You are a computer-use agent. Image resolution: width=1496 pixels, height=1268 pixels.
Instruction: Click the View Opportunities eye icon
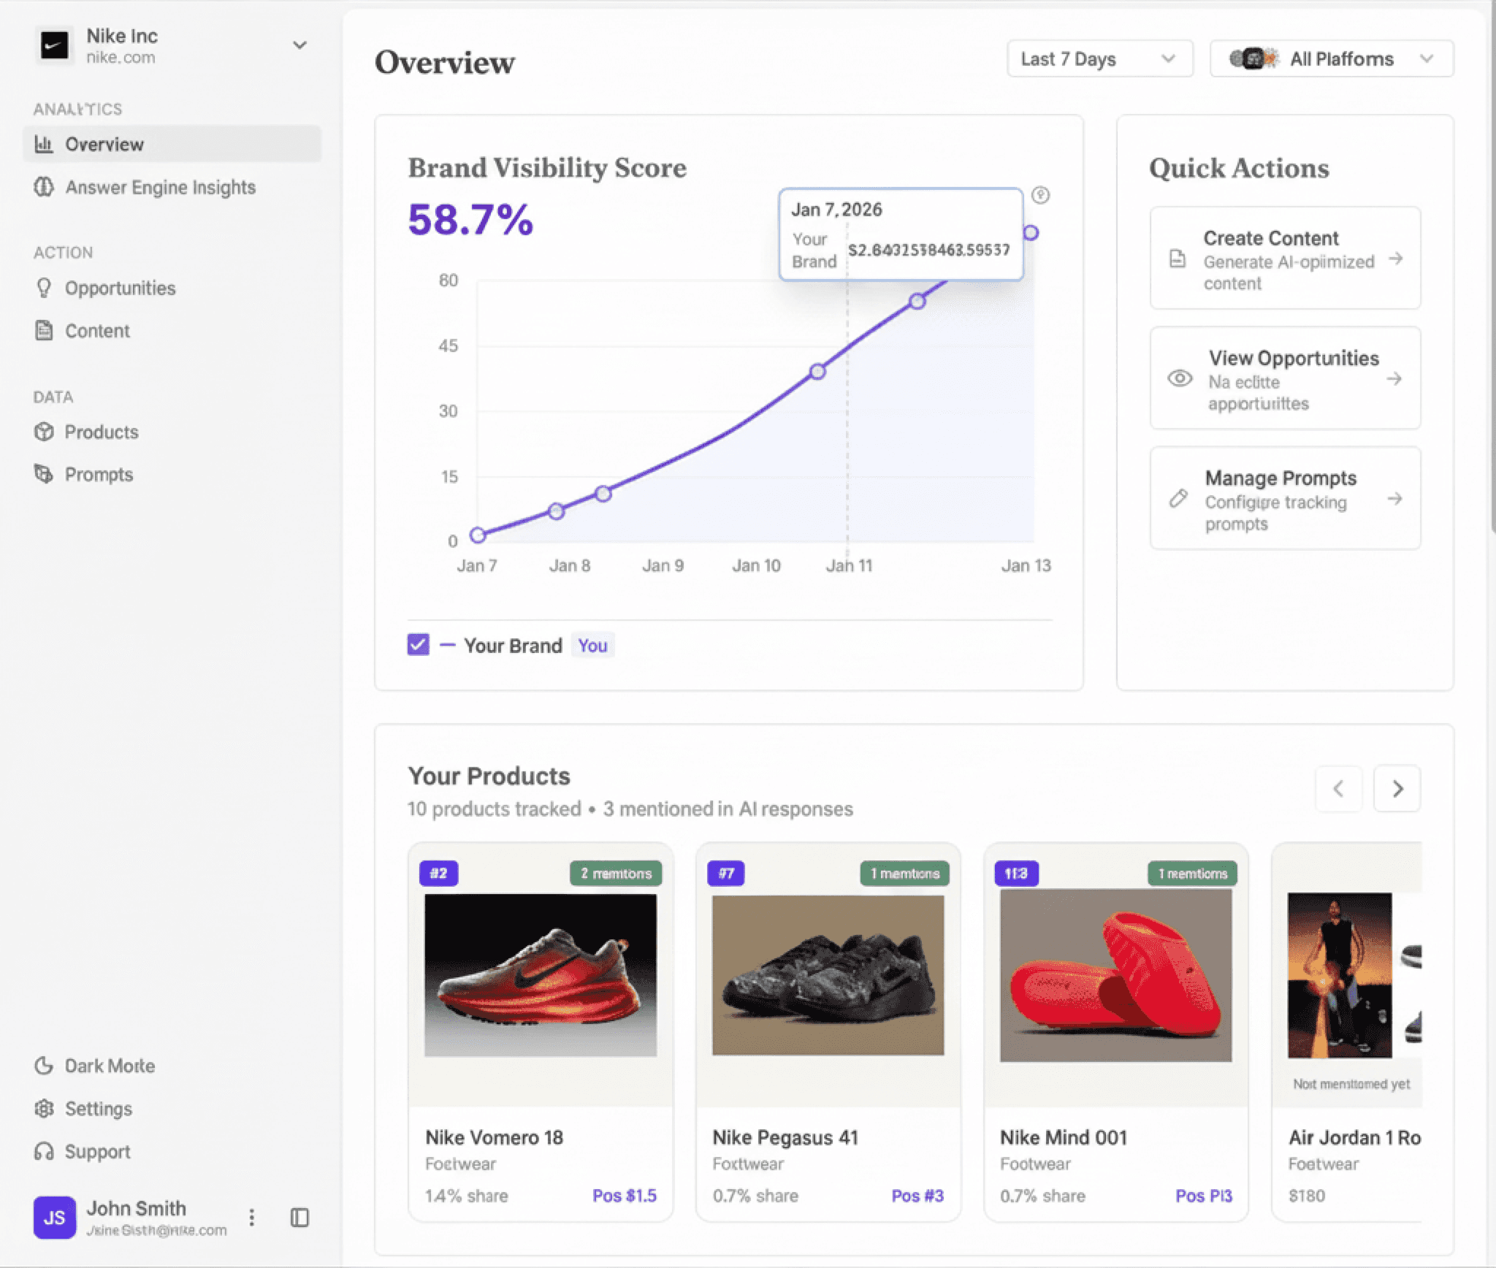click(1180, 378)
